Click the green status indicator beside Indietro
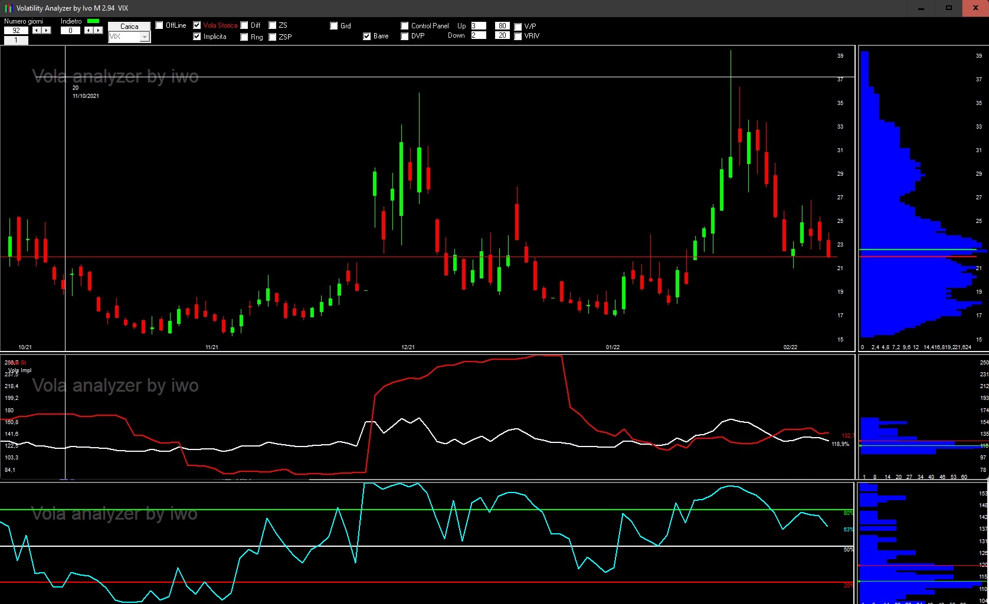The image size is (989, 604). (x=93, y=21)
